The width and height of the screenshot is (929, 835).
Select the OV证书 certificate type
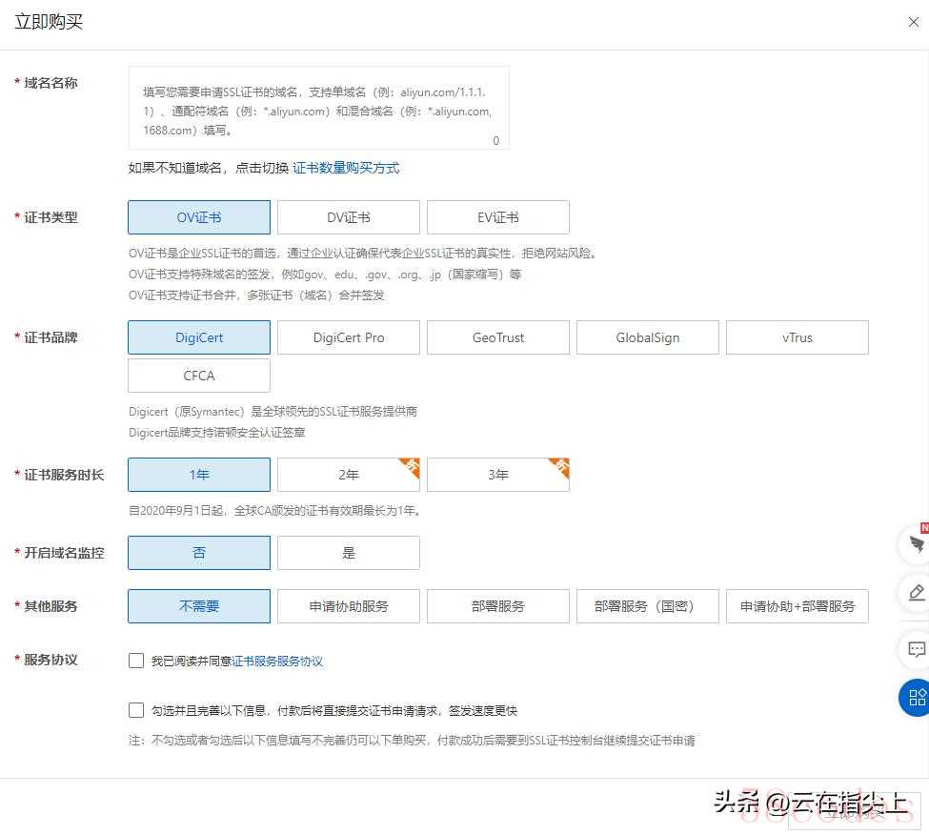tap(199, 217)
